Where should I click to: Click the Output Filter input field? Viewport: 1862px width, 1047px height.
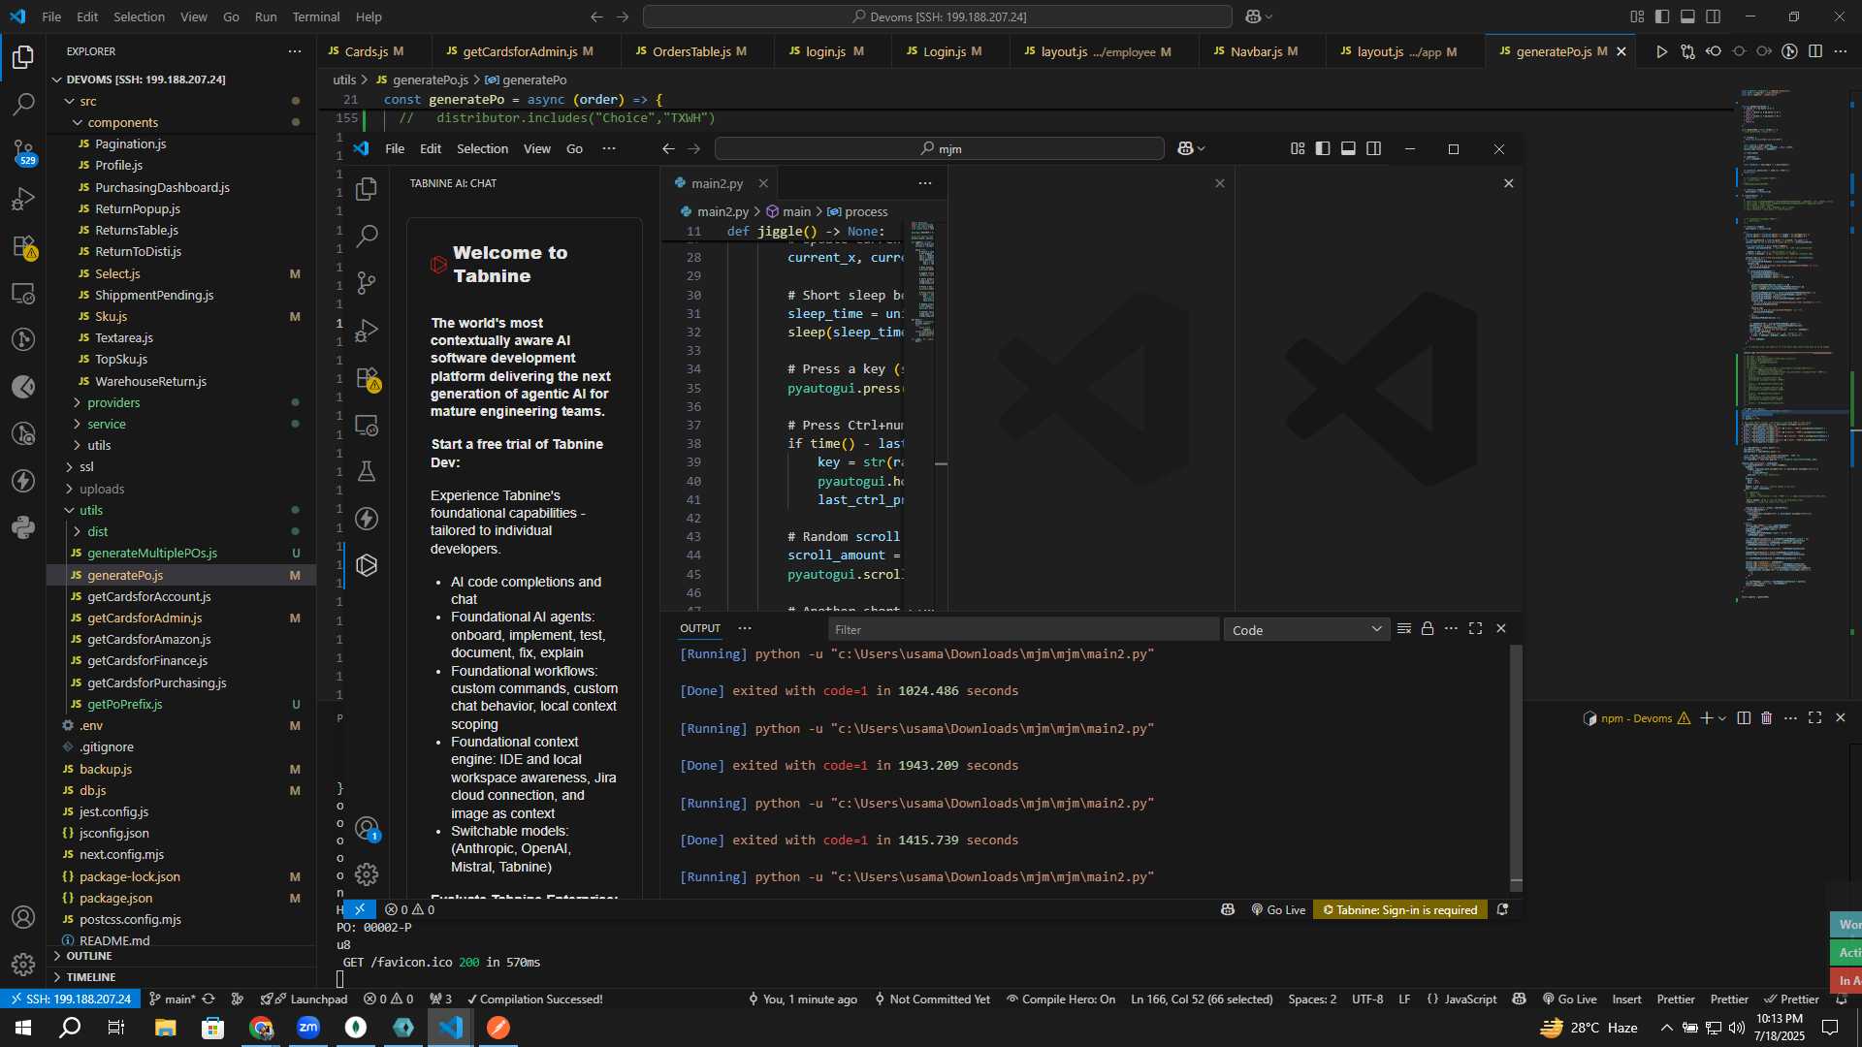click(x=1023, y=629)
